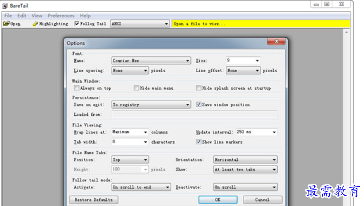This screenshot has height=206, width=364.
Task: Open Wrap lines at dropdown
Action: [x=130, y=132]
